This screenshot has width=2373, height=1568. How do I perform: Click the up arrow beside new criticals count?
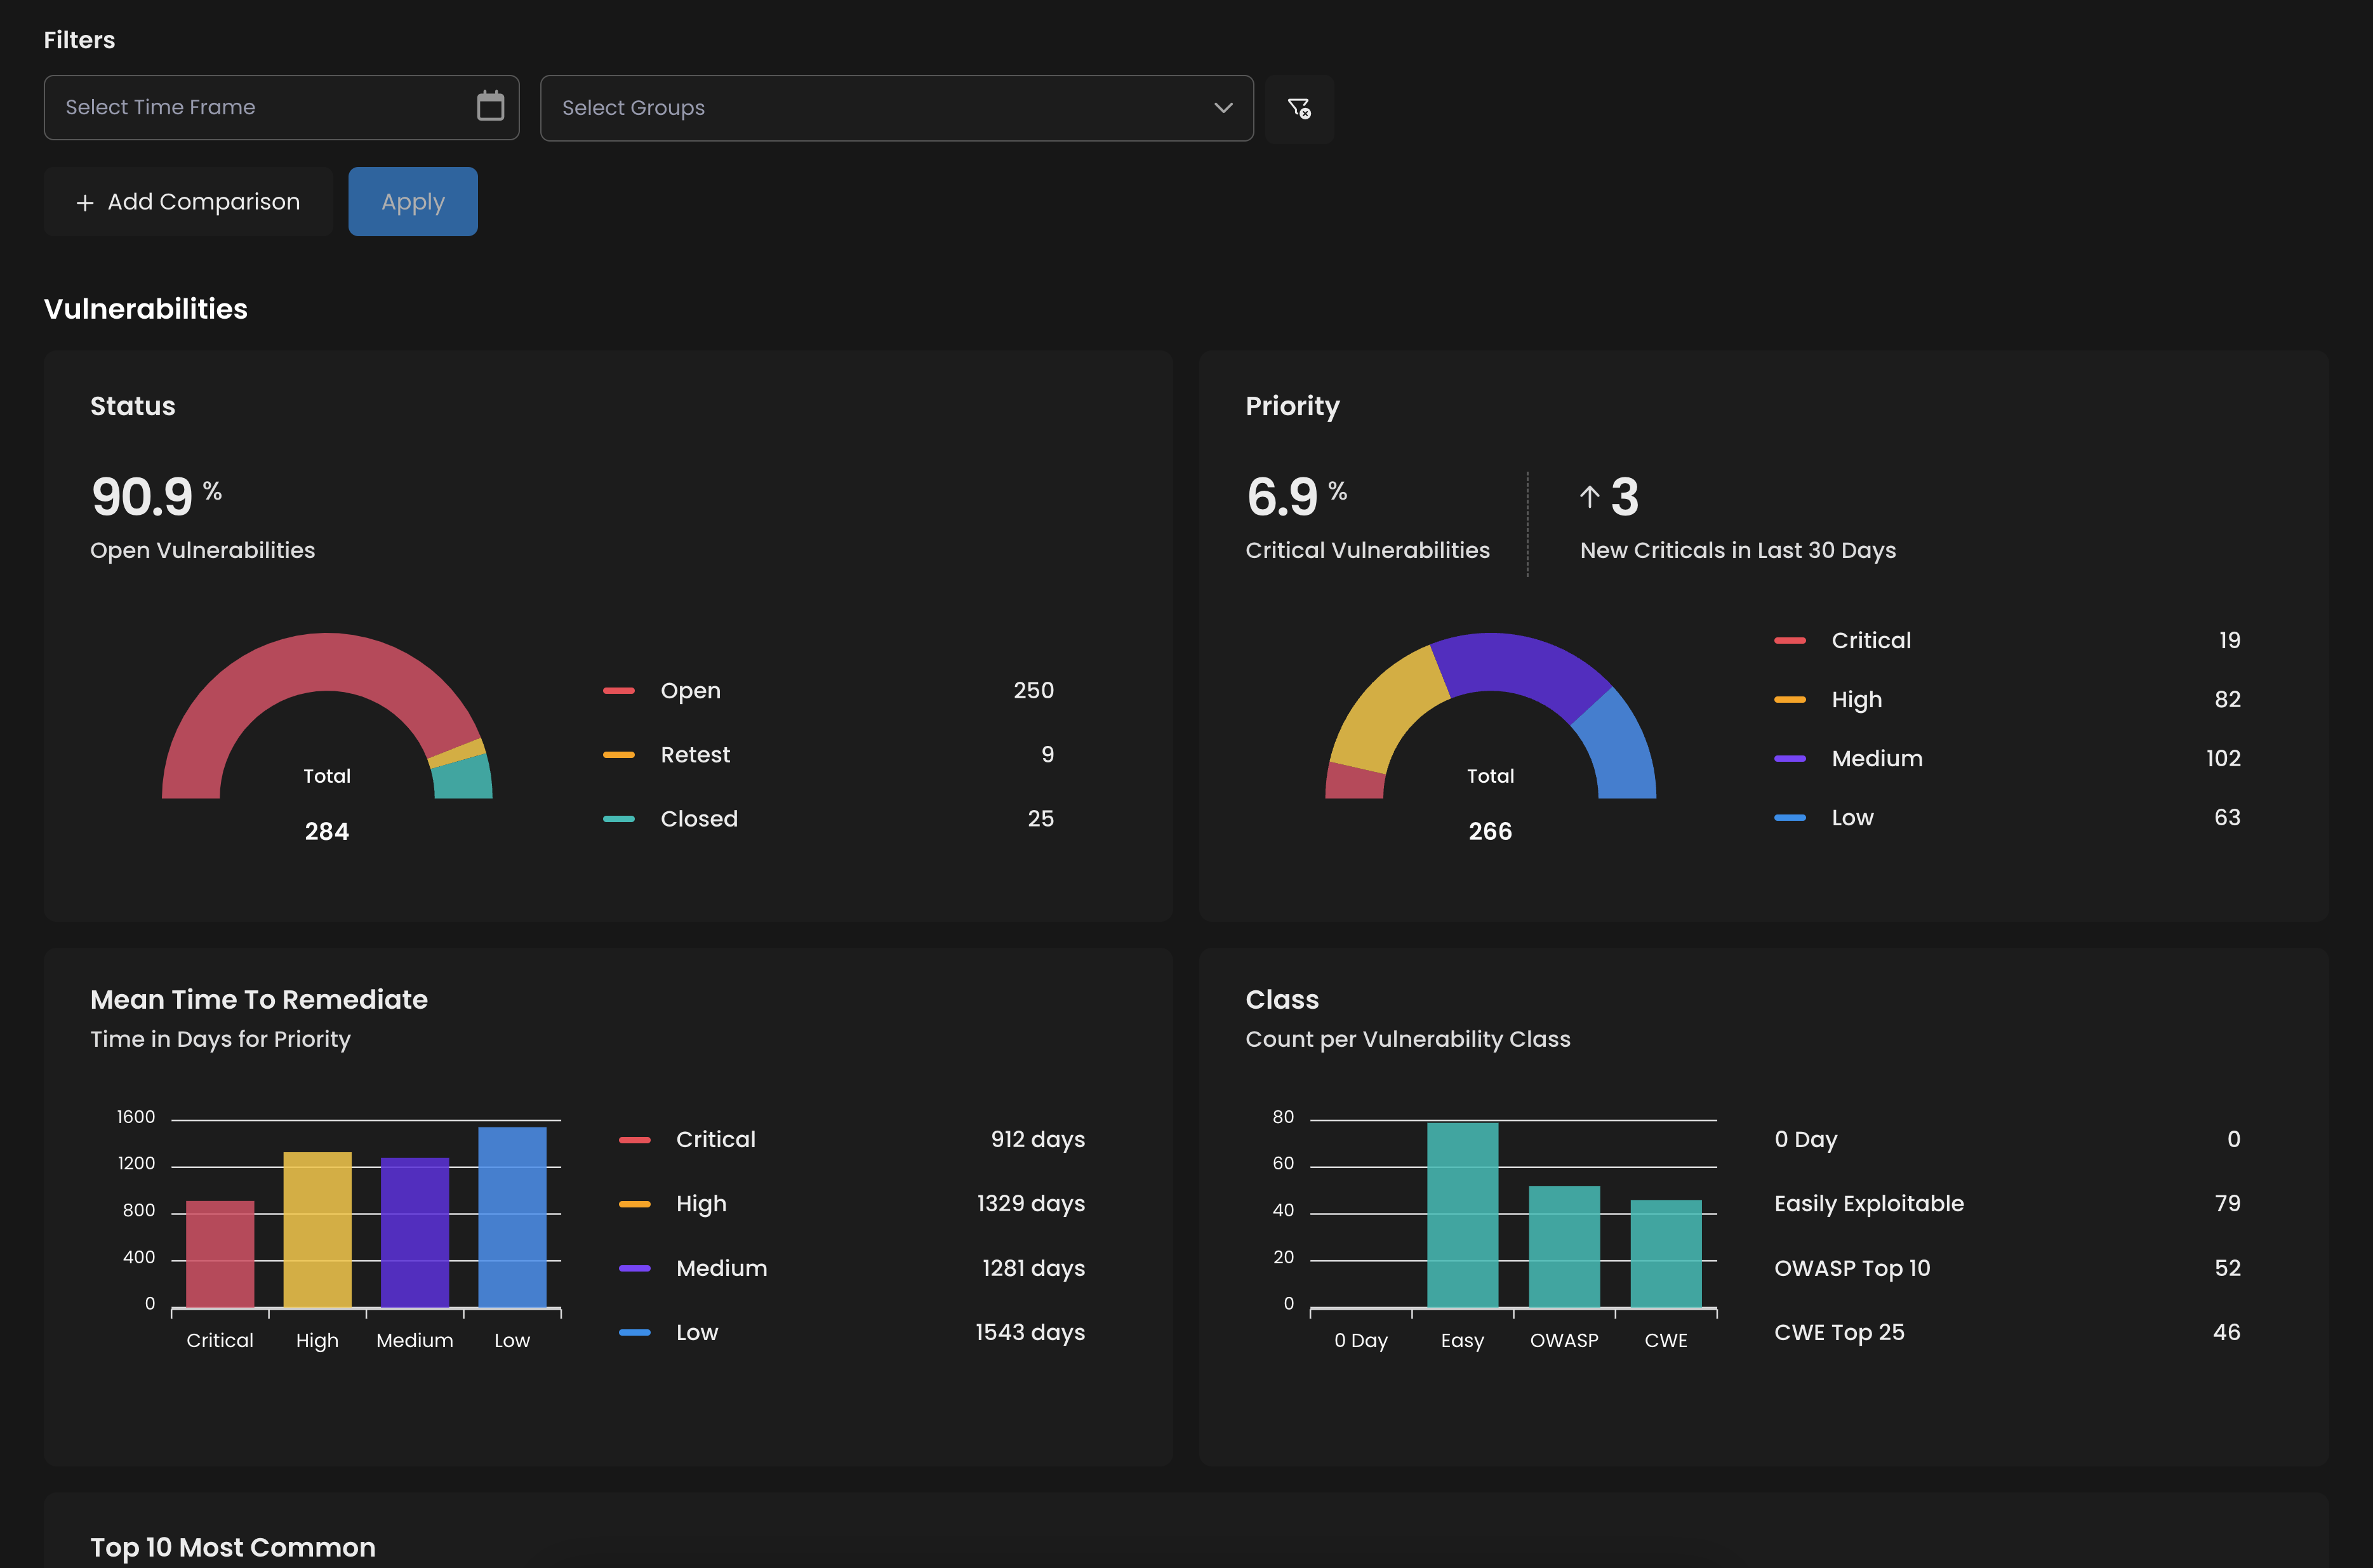[1589, 497]
